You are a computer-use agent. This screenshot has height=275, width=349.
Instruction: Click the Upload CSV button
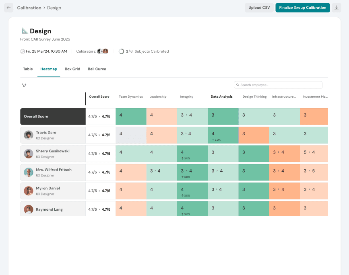point(259,8)
